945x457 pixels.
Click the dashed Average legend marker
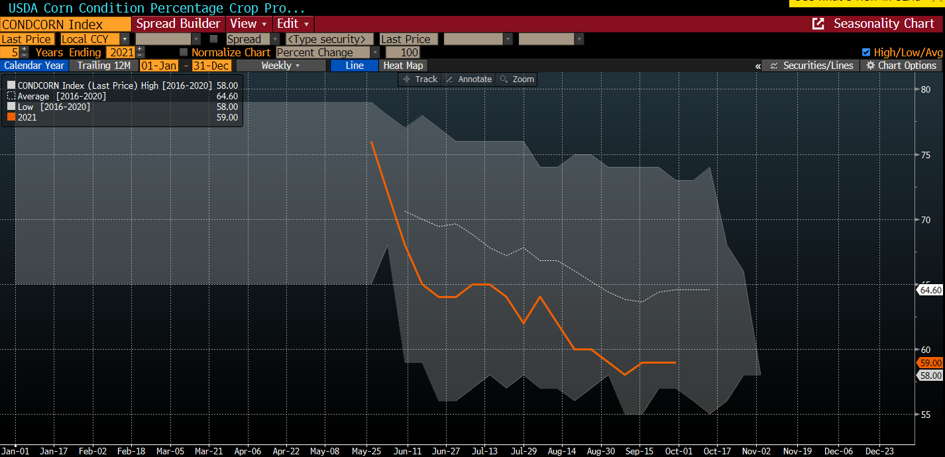pos(11,96)
